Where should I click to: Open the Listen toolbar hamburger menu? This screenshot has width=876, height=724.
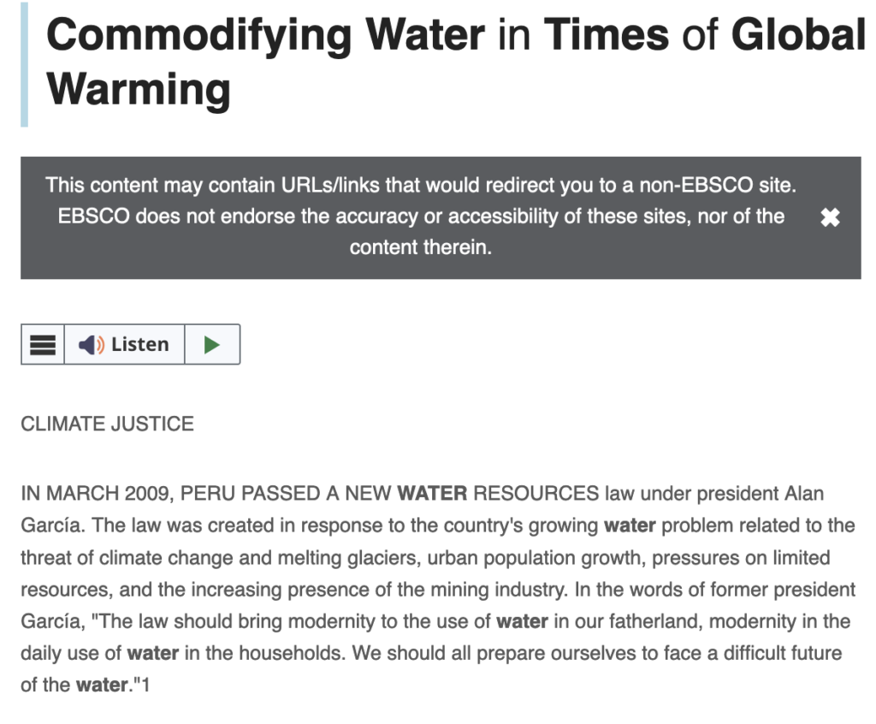pyautogui.click(x=43, y=344)
